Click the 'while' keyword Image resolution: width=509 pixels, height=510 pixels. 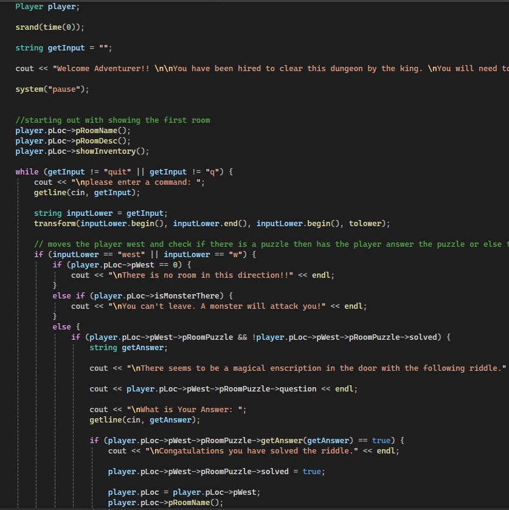point(27,172)
